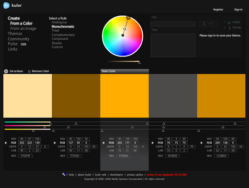Click the Register link
The width and height of the screenshot is (249, 188).
218,10
